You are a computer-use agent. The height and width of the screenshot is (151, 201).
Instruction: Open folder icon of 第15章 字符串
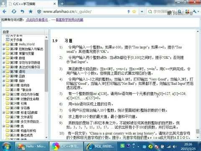pos(8,108)
